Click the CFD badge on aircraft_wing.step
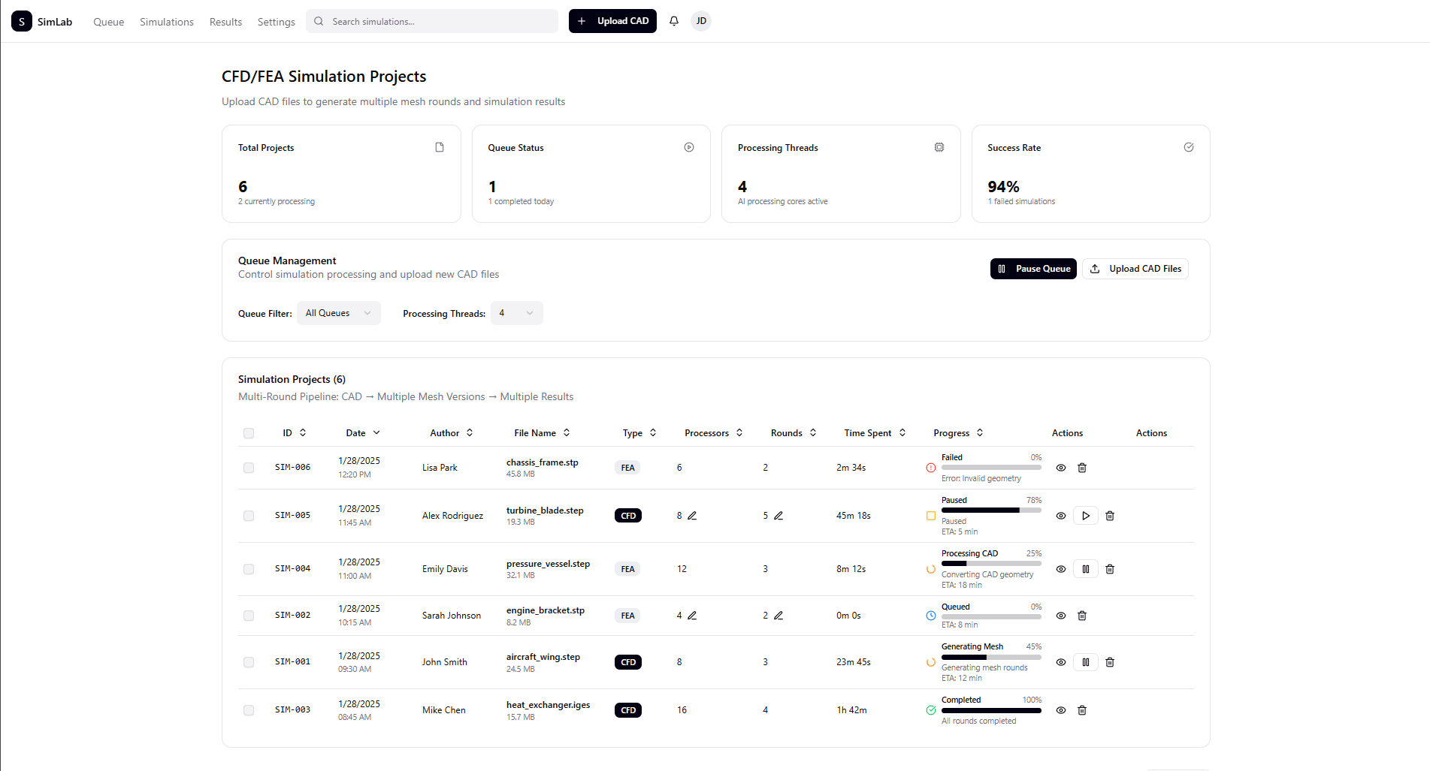 [x=628, y=662]
